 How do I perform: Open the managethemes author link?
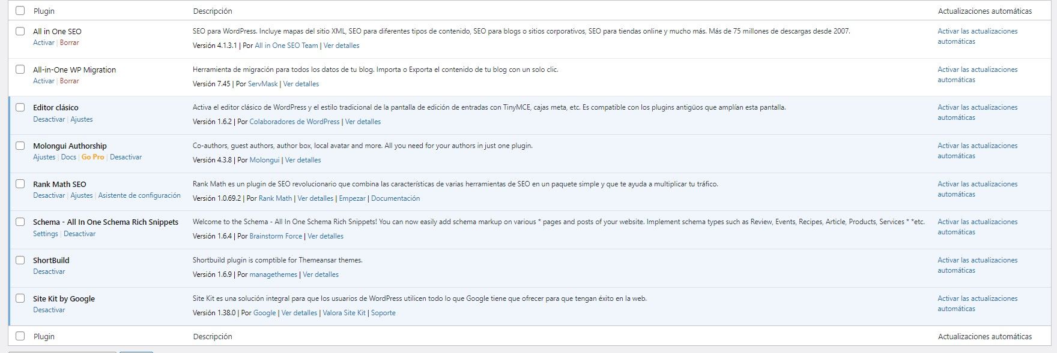point(273,274)
